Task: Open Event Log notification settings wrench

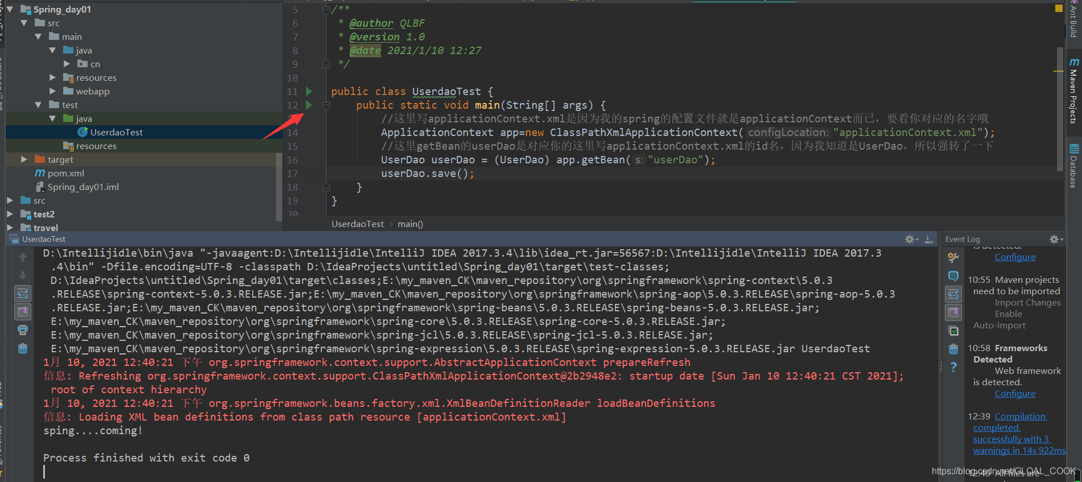Action: pos(953,258)
